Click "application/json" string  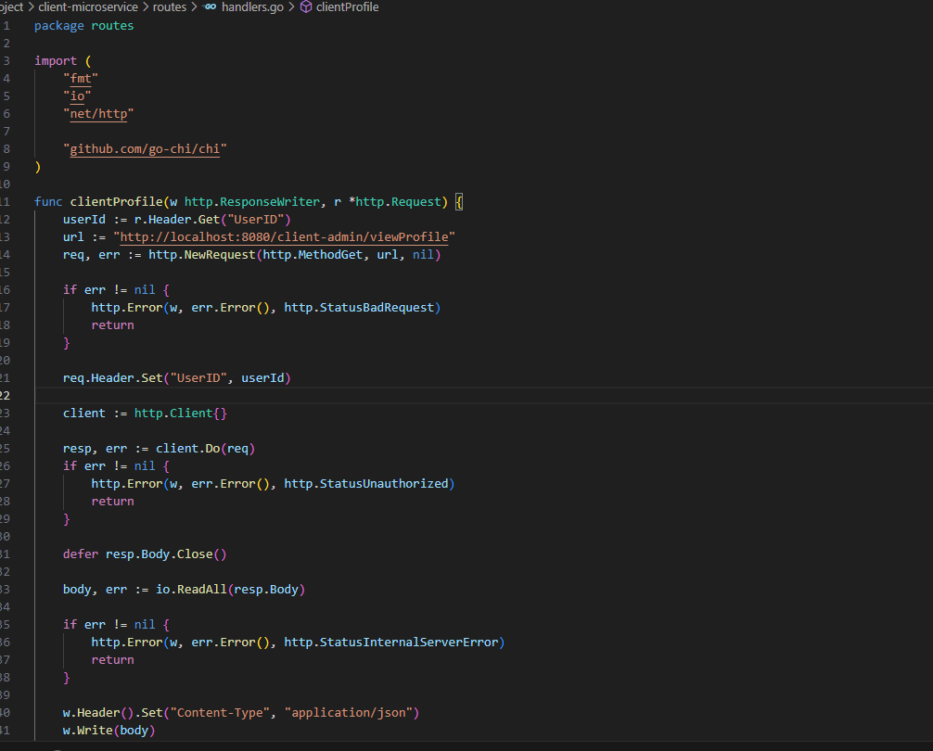click(x=348, y=713)
